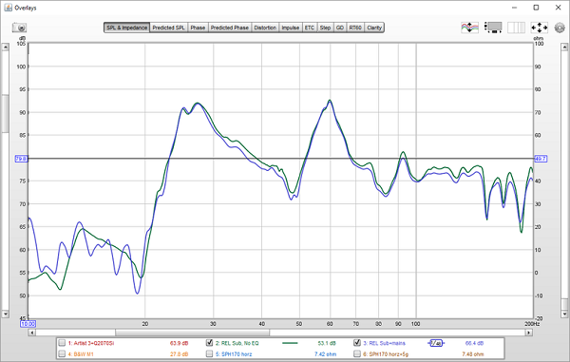The height and width of the screenshot is (362, 570).
Task: Maximize the Overlays window
Action: [x=536, y=8]
